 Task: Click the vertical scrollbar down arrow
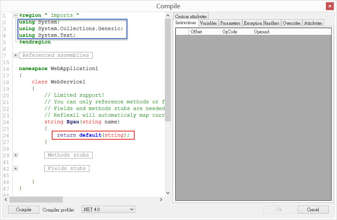point(168,193)
